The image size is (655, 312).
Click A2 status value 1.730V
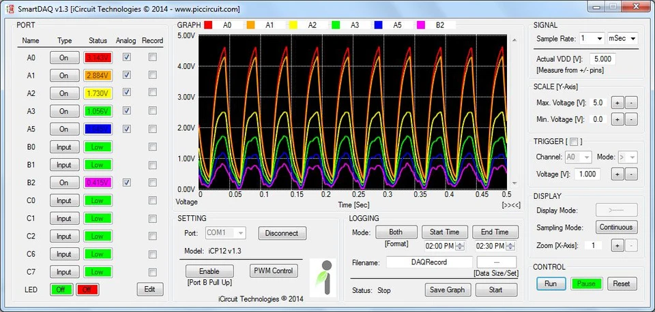coord(98,93)
